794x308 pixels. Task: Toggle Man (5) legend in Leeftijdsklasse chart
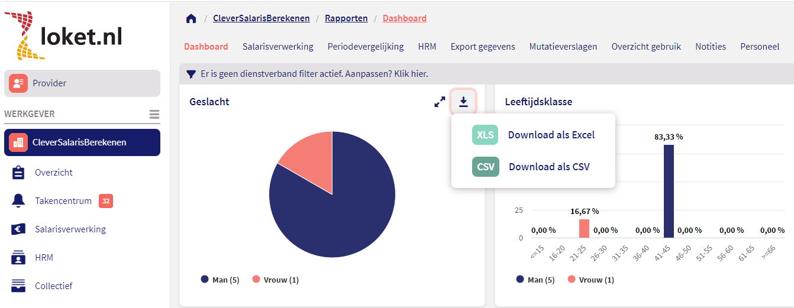pos(535,280)
